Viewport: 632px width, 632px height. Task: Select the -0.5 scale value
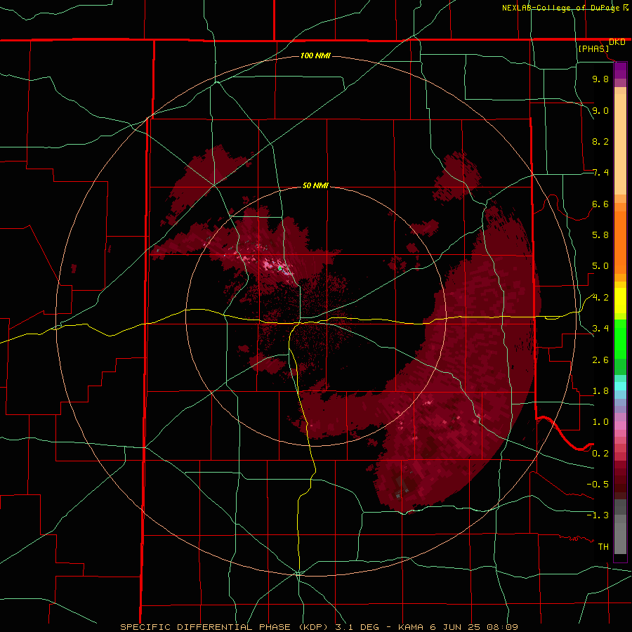pyautogui.click(x=598, y=485)
